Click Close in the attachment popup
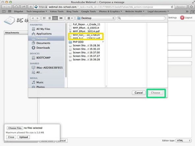This screenshot has width=195, height=146. (x=11, y=137)
